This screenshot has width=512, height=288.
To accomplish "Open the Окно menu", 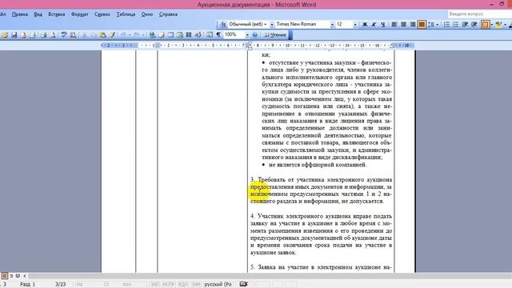I will [x=147, y=14].
